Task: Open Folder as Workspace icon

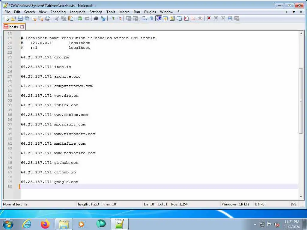Action: click(x=193, y=18)
